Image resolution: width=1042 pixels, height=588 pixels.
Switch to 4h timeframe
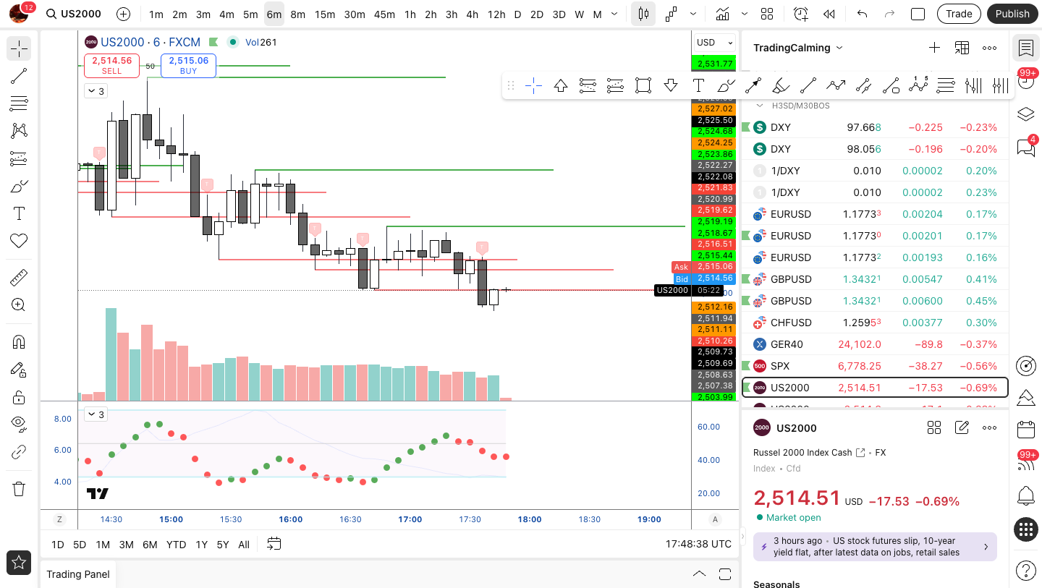(472, 14)
